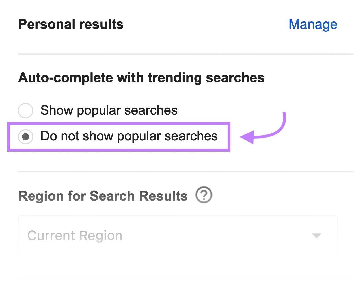The width and height of the screenshot is (354, 291).
Task: Click the Personal results heading
Action: [x=71, y=24]
